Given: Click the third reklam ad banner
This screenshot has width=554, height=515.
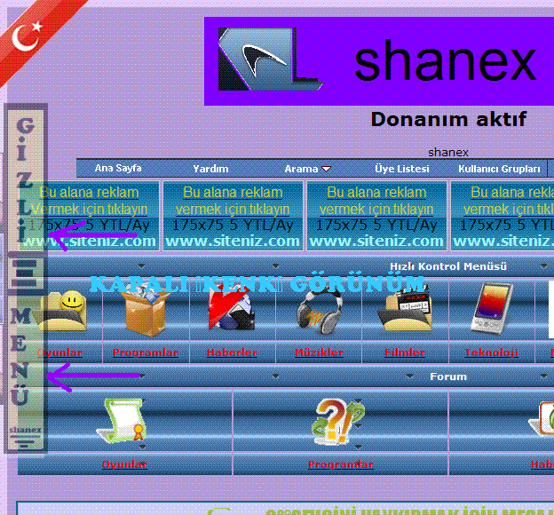Looking at the screenshot, I should pos(376,216).
